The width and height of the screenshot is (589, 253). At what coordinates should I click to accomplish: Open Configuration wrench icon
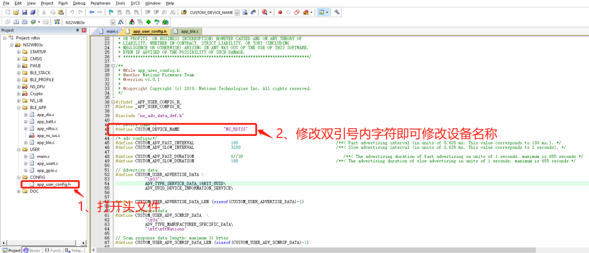[x=337, y=12]
